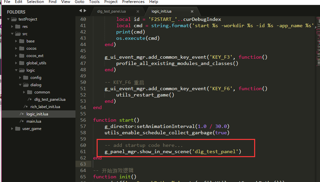This screenshot has width=320, height=182.
Task: Click the cocos folder icon
Action: [x=22, y=48]
